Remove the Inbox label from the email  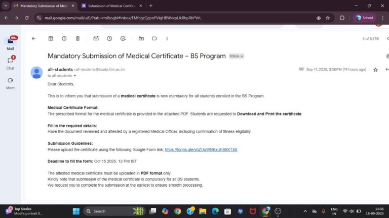(242, 57)
